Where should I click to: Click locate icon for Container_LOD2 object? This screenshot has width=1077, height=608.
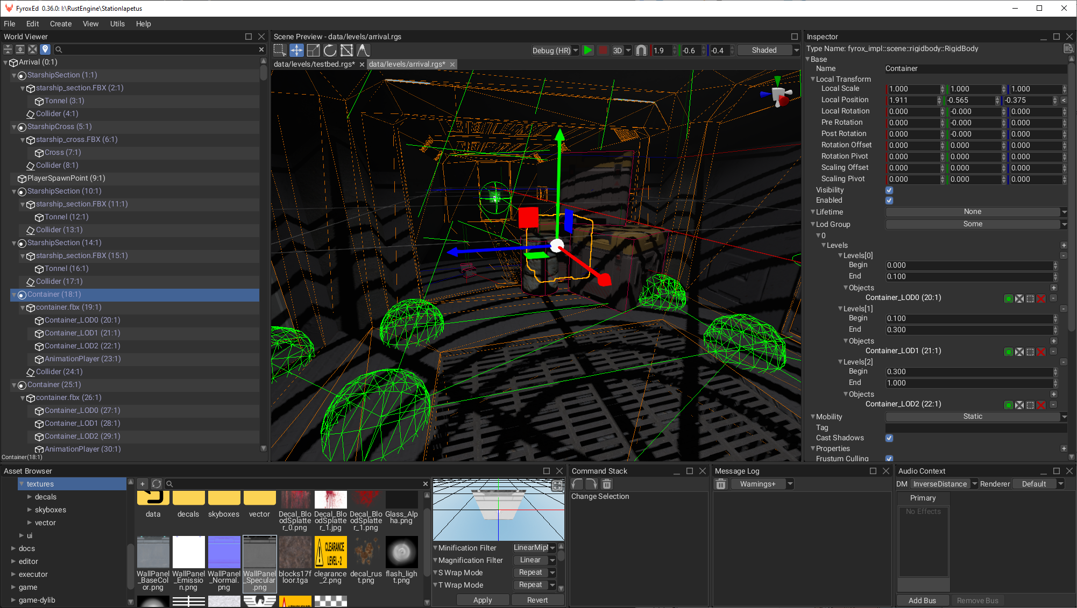(1019, 405)
